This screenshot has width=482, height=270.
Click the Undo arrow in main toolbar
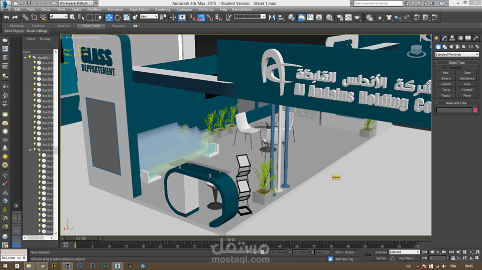[7, 18]
